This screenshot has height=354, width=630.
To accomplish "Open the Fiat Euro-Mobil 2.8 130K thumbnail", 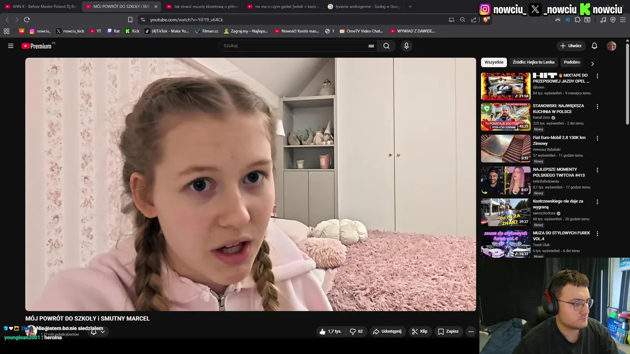I will (505, 148).
